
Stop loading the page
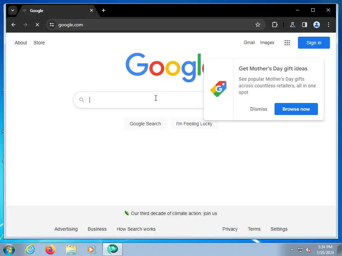pyautogui.click(x=37, y=25)
